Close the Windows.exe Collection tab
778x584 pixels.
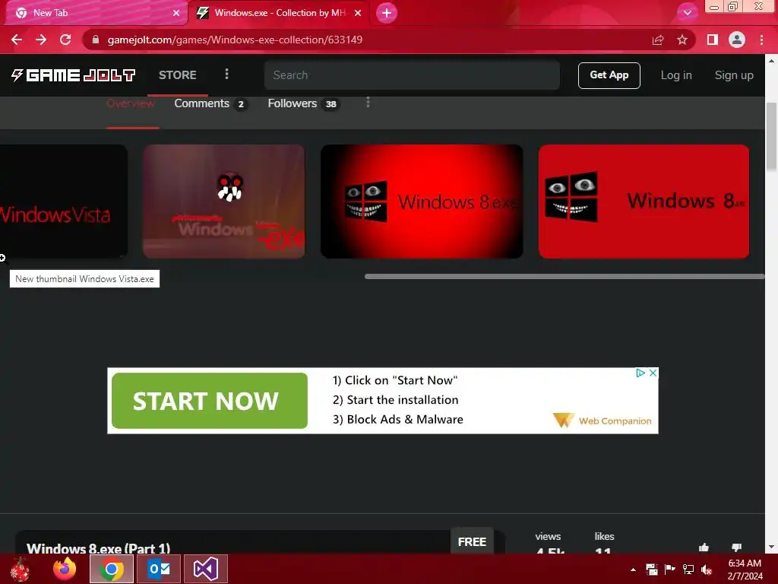click(358, 13)
